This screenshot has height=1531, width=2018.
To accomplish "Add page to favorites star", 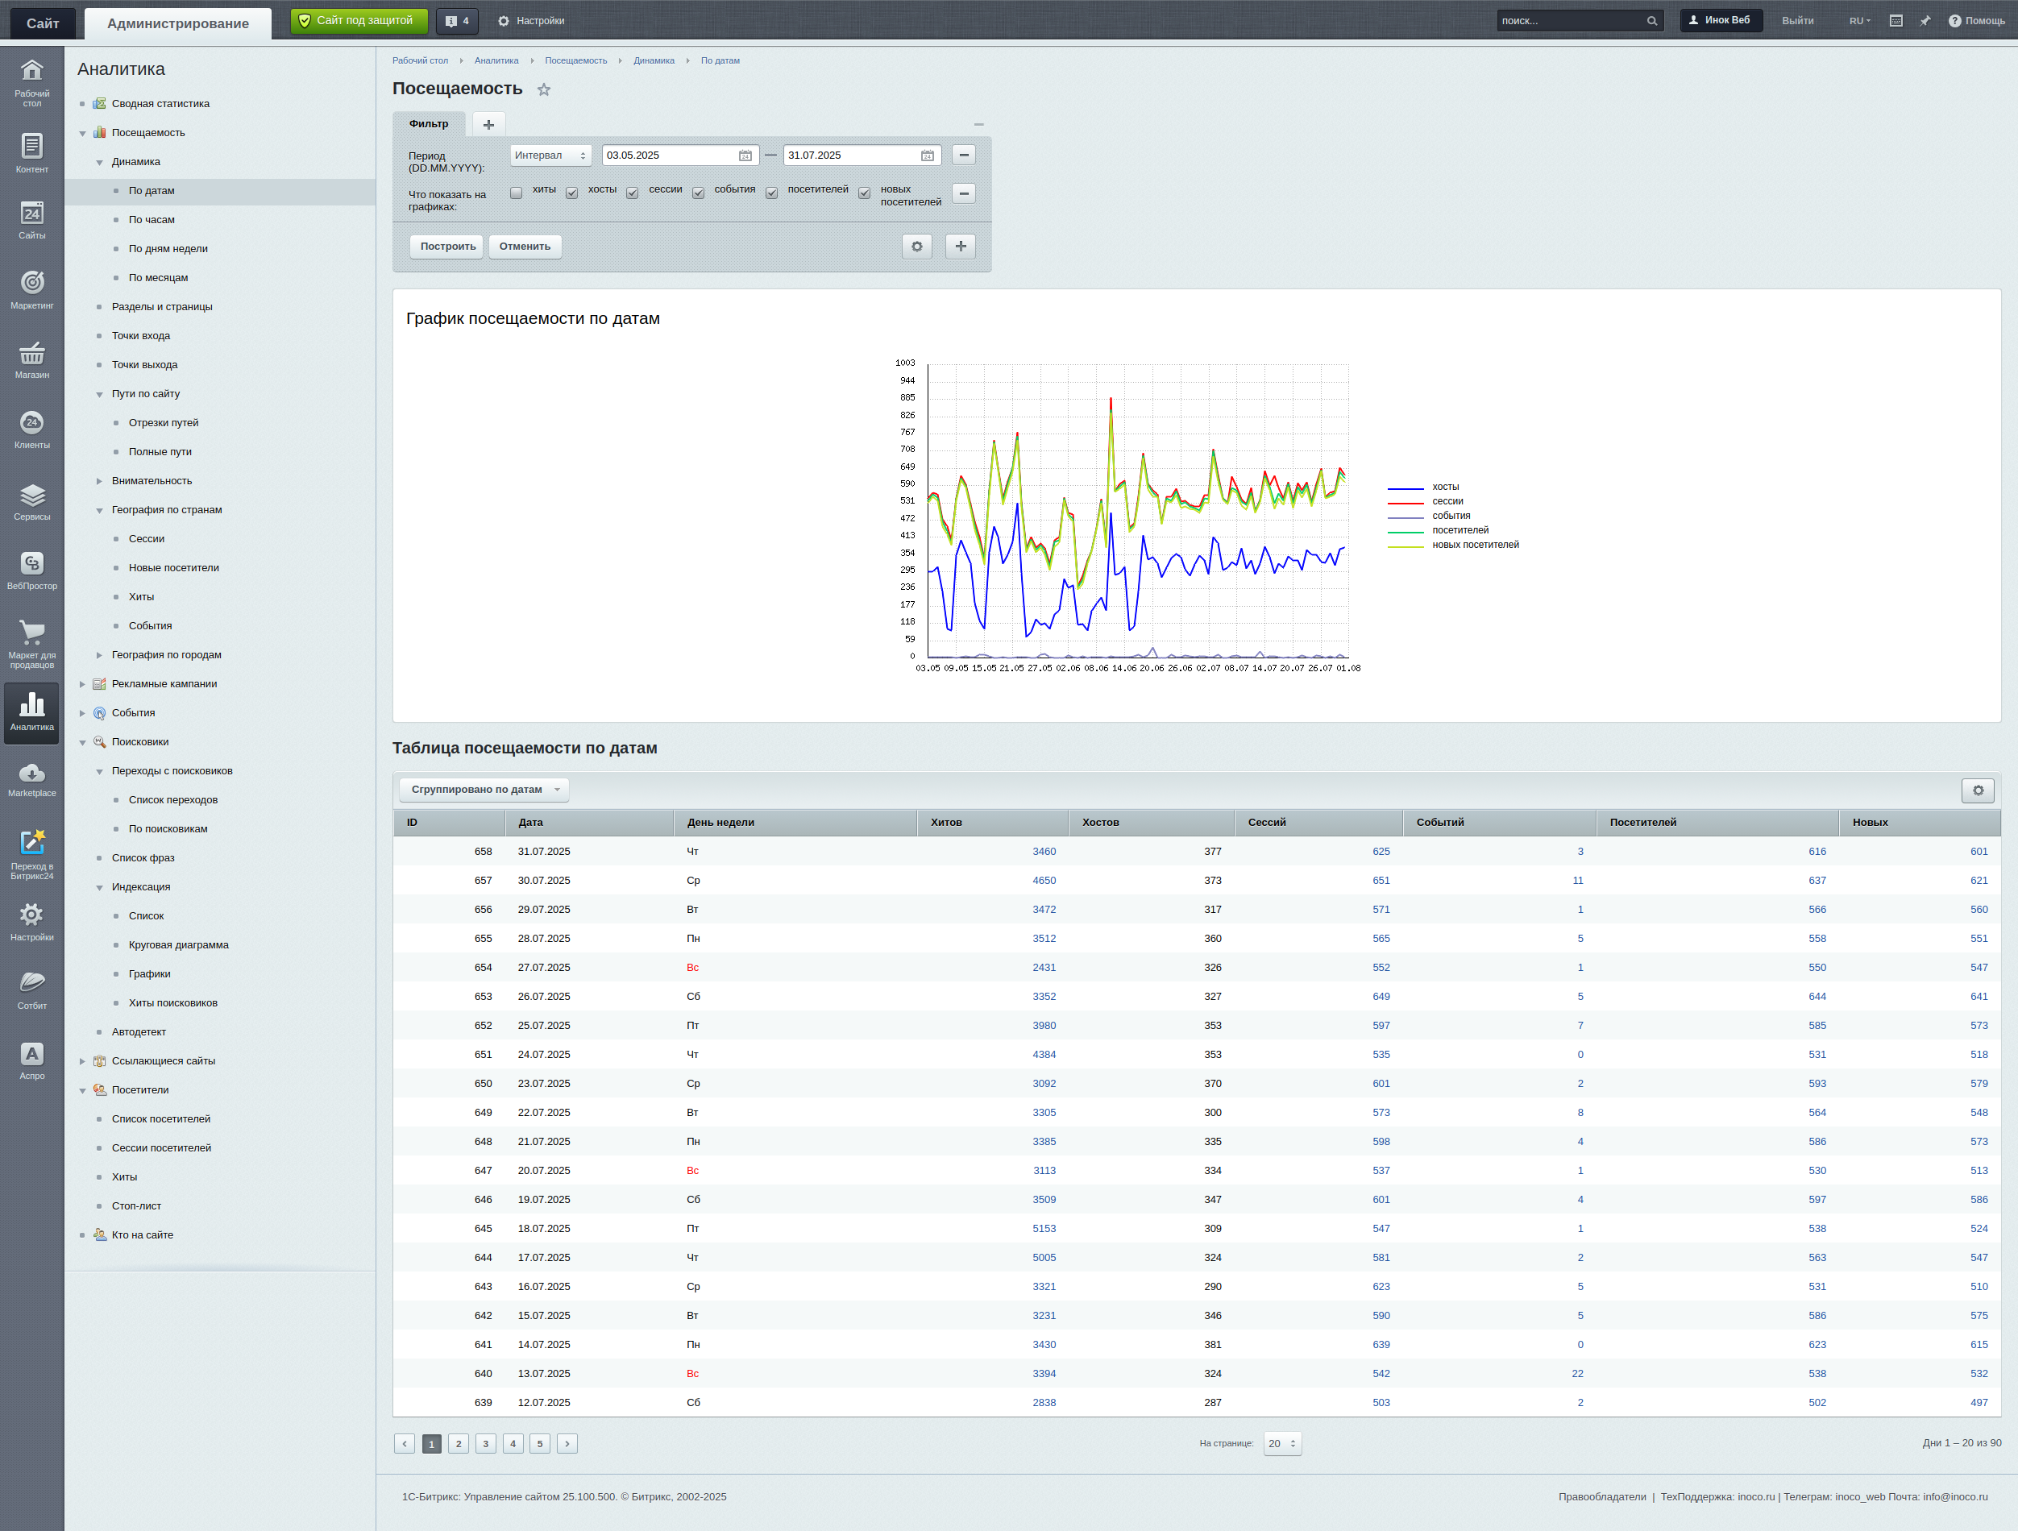I will point(544,89).
